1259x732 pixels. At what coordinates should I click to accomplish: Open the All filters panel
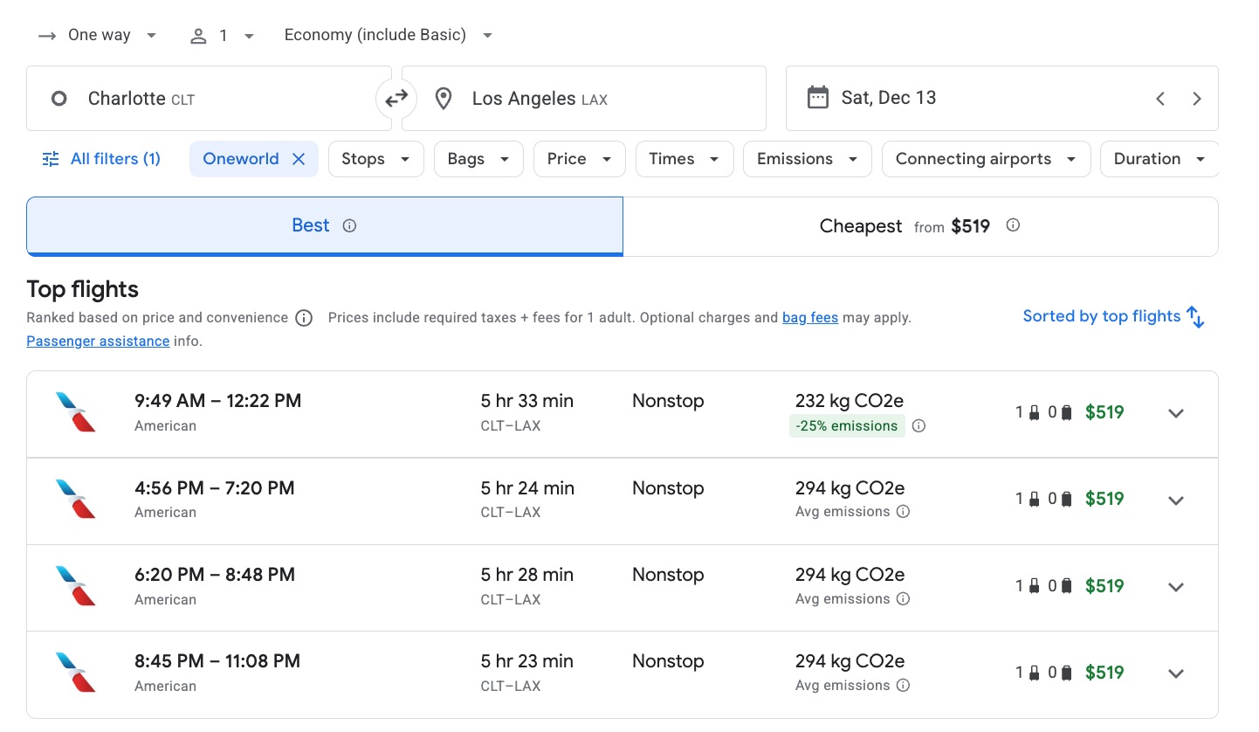(101, 158)
